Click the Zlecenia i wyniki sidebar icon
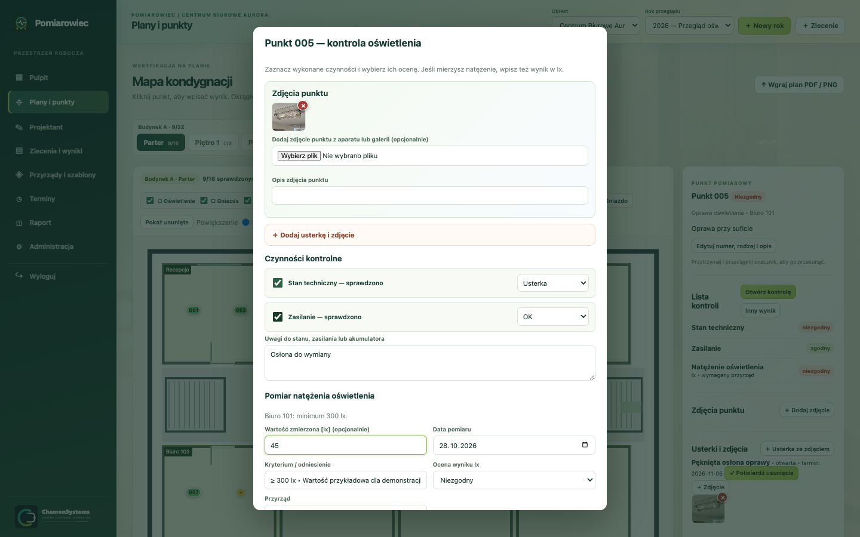This screenshot has width=860, height=537. click(19, 151)
